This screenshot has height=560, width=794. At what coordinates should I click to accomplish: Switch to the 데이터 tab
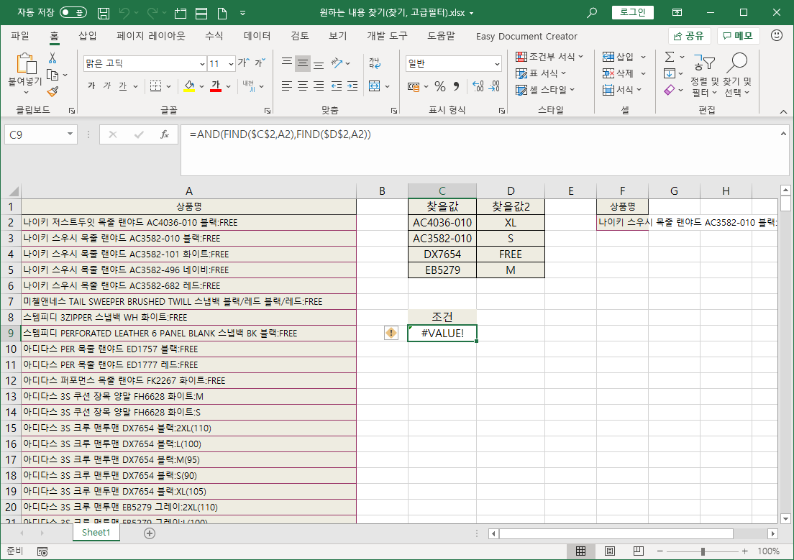click(257, 36)
